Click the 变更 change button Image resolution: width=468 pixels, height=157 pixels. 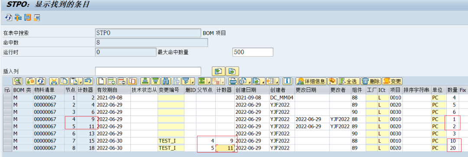392,81
